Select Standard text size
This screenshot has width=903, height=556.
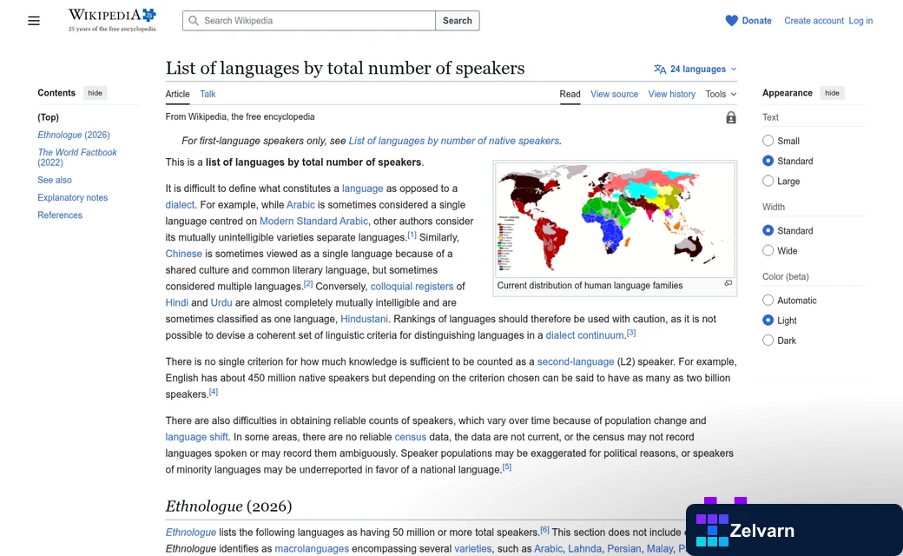pos(768,161)
